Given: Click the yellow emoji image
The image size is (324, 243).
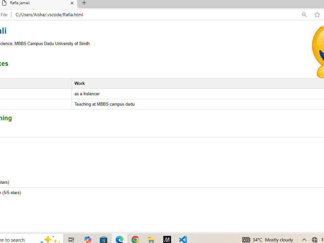Looking at the screenshot, I should tap(318, 52).
